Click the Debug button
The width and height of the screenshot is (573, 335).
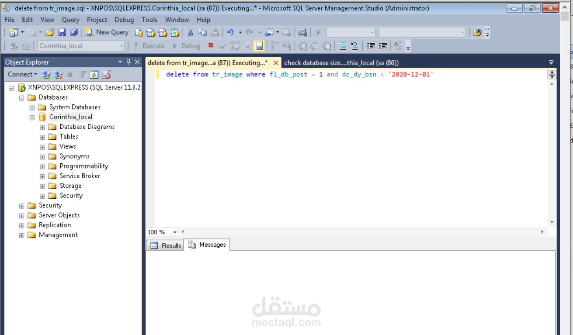tap(187, 46)
